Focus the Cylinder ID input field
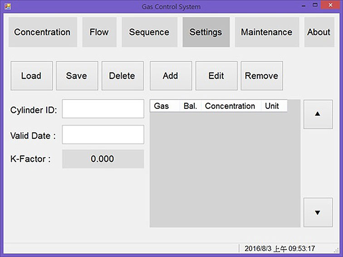The width and height of the screenshot is (343, 257). [x=103, y=109]
